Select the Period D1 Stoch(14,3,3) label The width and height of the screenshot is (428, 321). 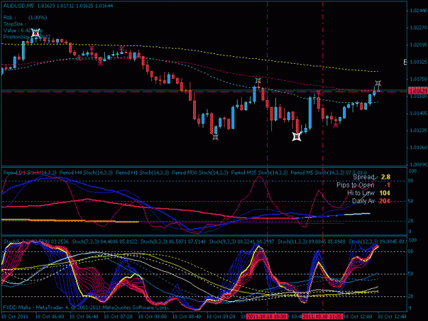(29, 172)
